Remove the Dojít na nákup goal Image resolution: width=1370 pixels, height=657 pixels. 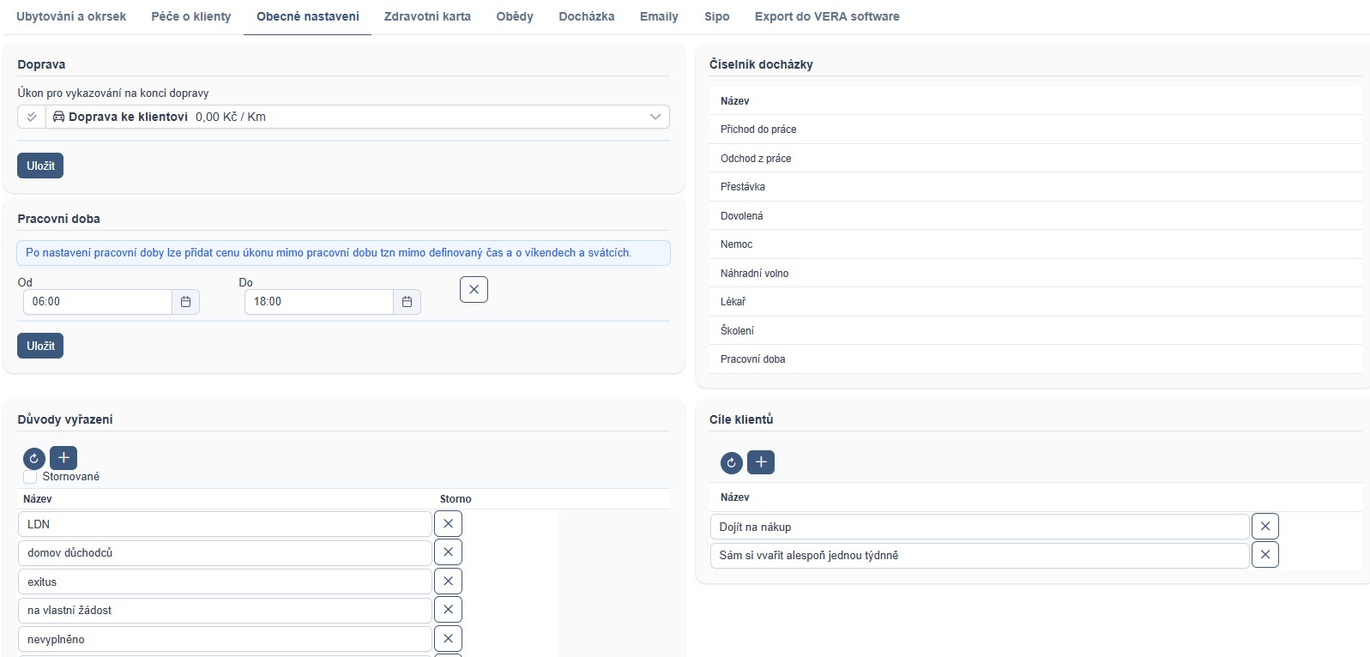pos(1264,527)
